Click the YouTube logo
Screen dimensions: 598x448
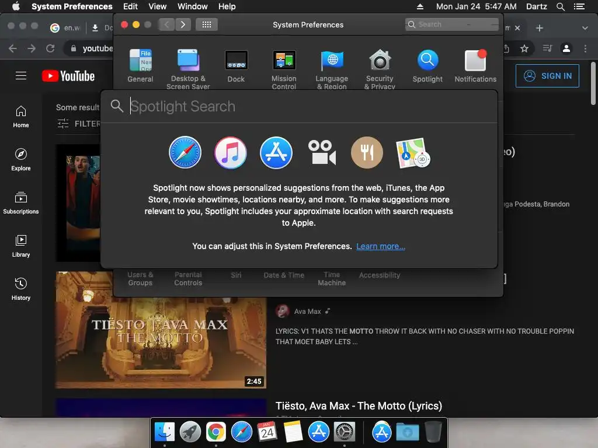pyautogui.click(x=68, y=76)
